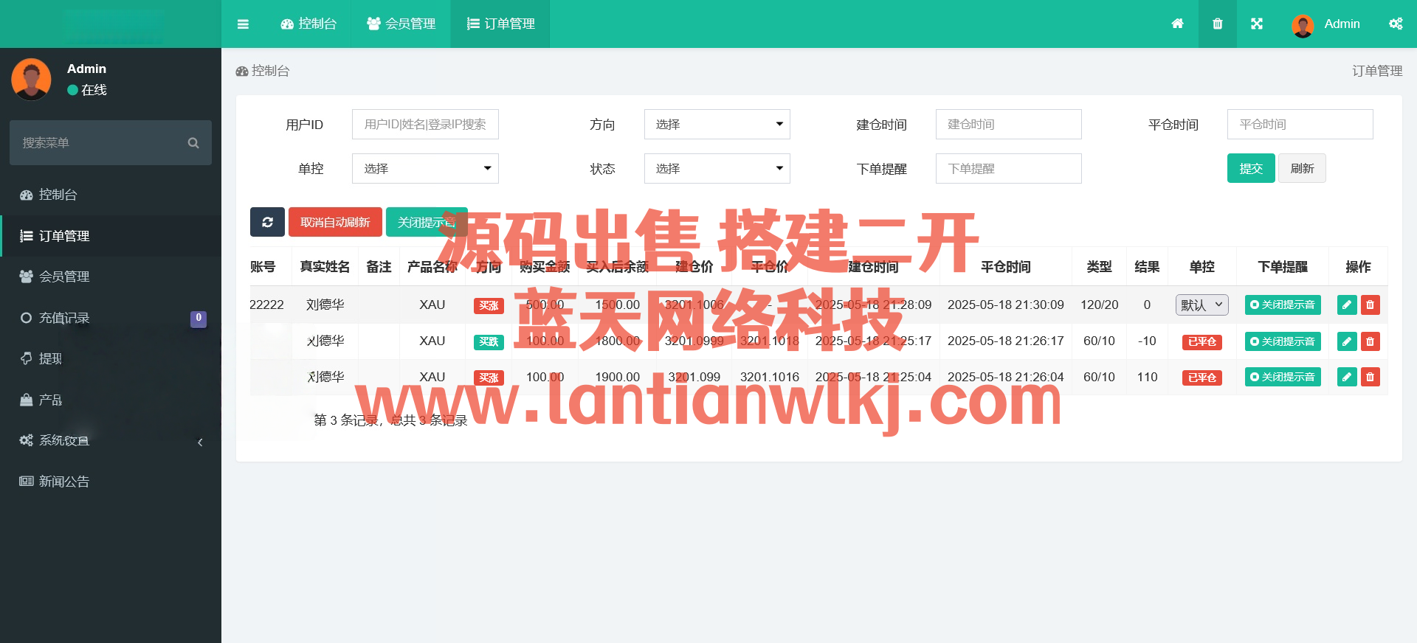Click the dark refresh icon button

point(267,222)
